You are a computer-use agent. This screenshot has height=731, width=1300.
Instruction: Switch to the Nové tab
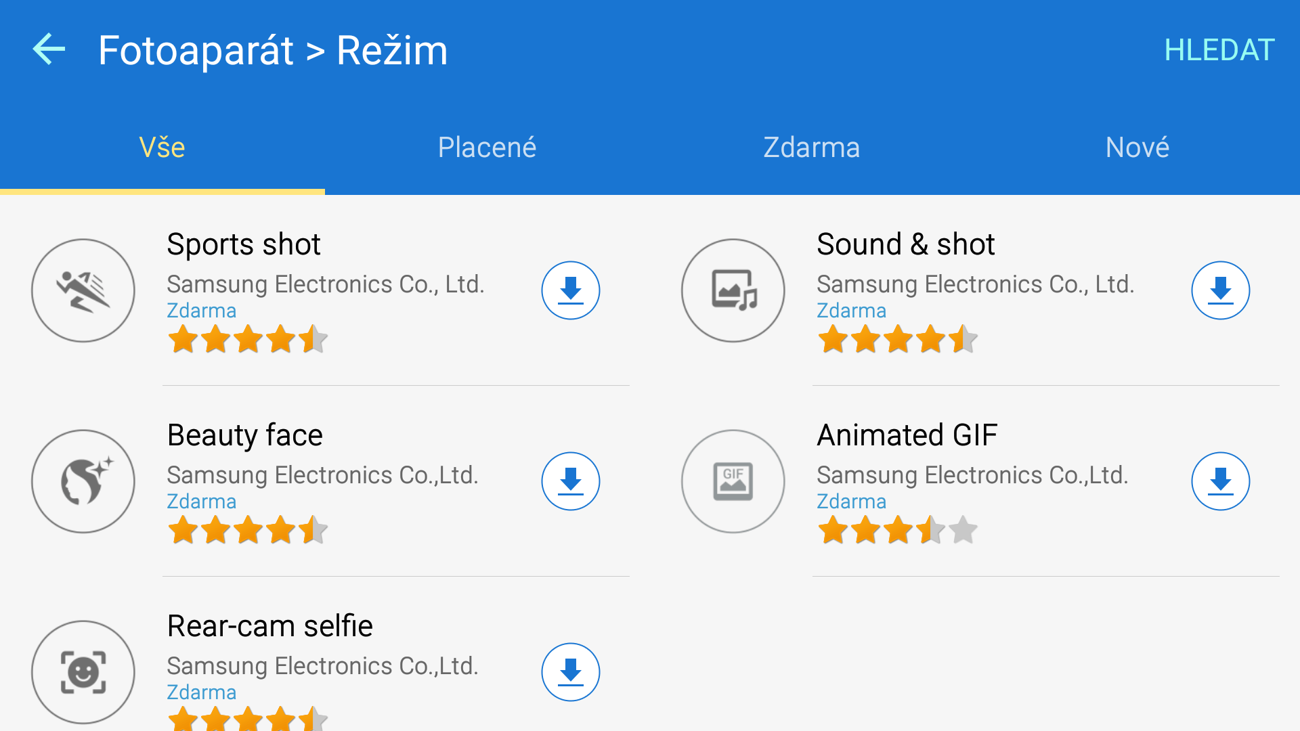point(1137,148)
